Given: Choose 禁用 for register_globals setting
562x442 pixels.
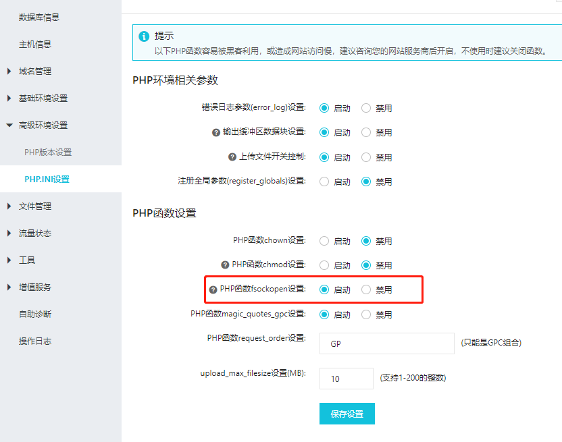Looking at the screenshot, I should (x=366, y=182).
